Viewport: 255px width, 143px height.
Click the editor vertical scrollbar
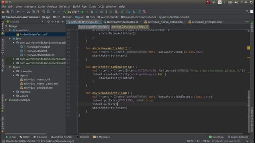(249, 111)
